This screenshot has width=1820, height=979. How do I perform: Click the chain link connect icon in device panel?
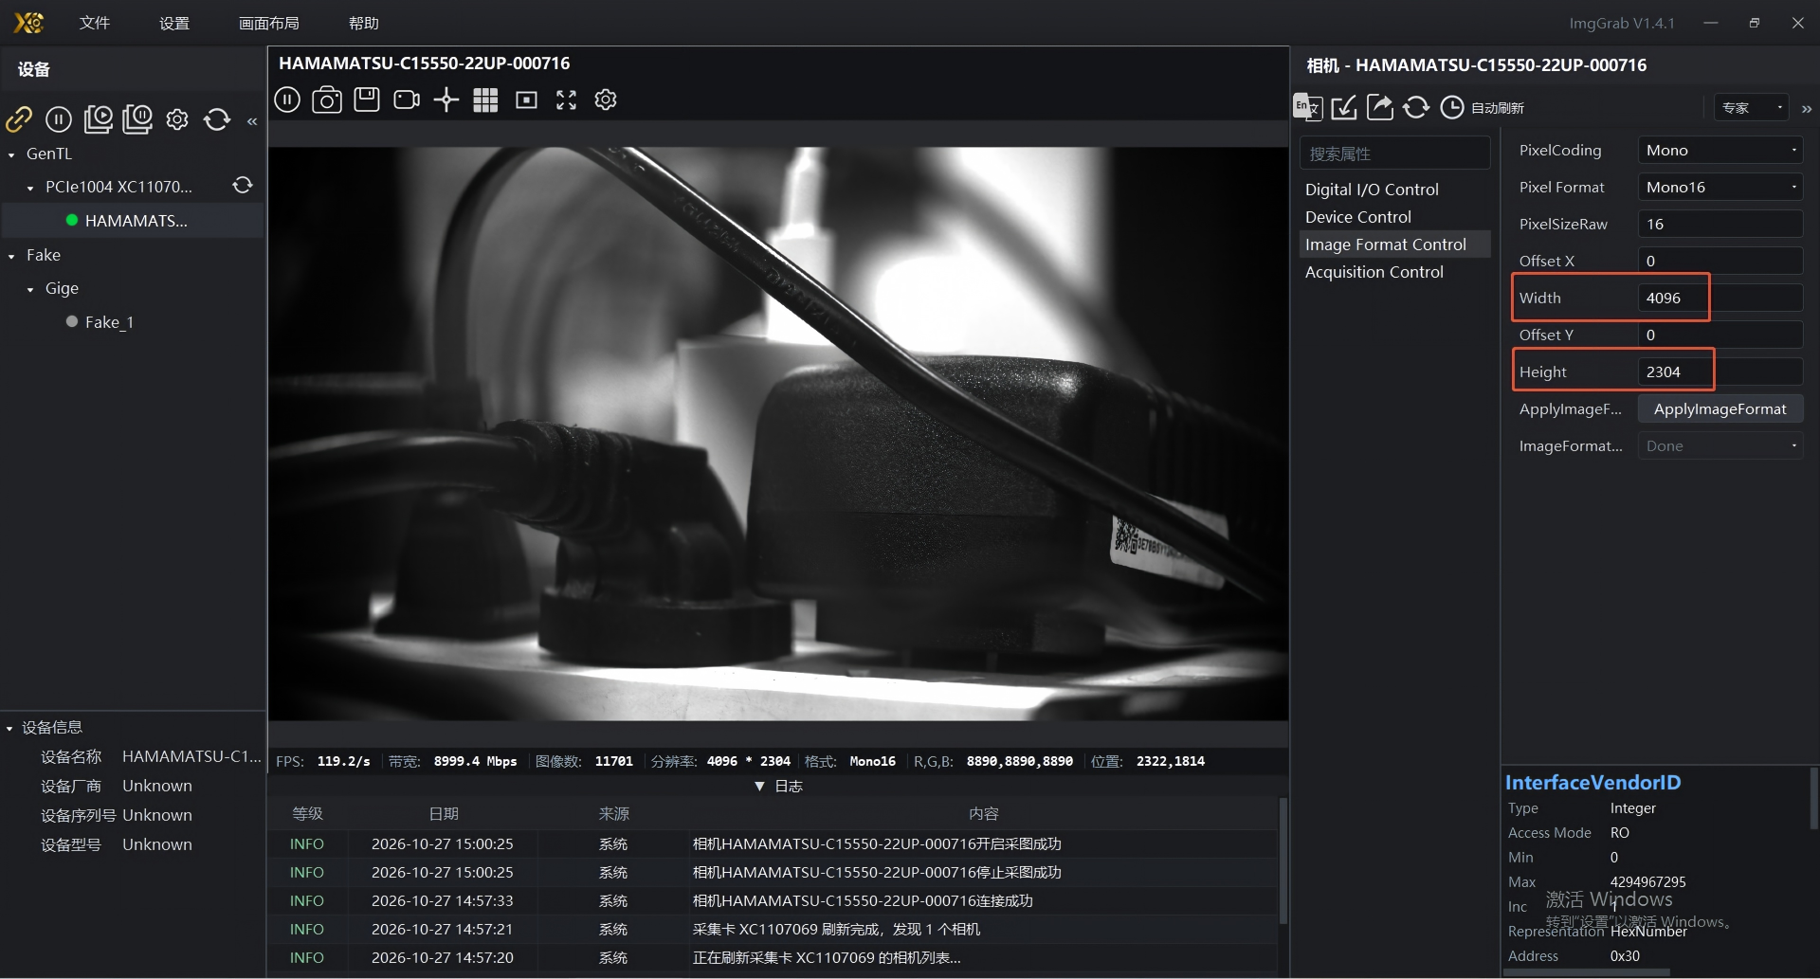click(x=19, y=118)
